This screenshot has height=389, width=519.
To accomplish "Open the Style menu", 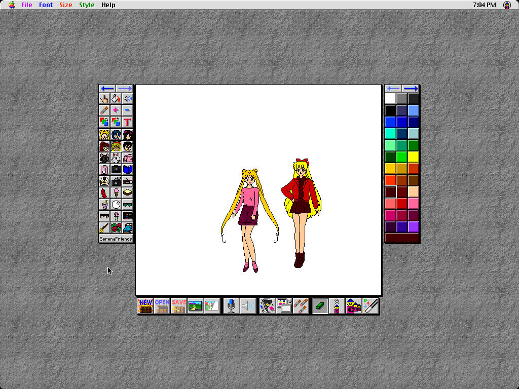I will click(x=87, y=5).
